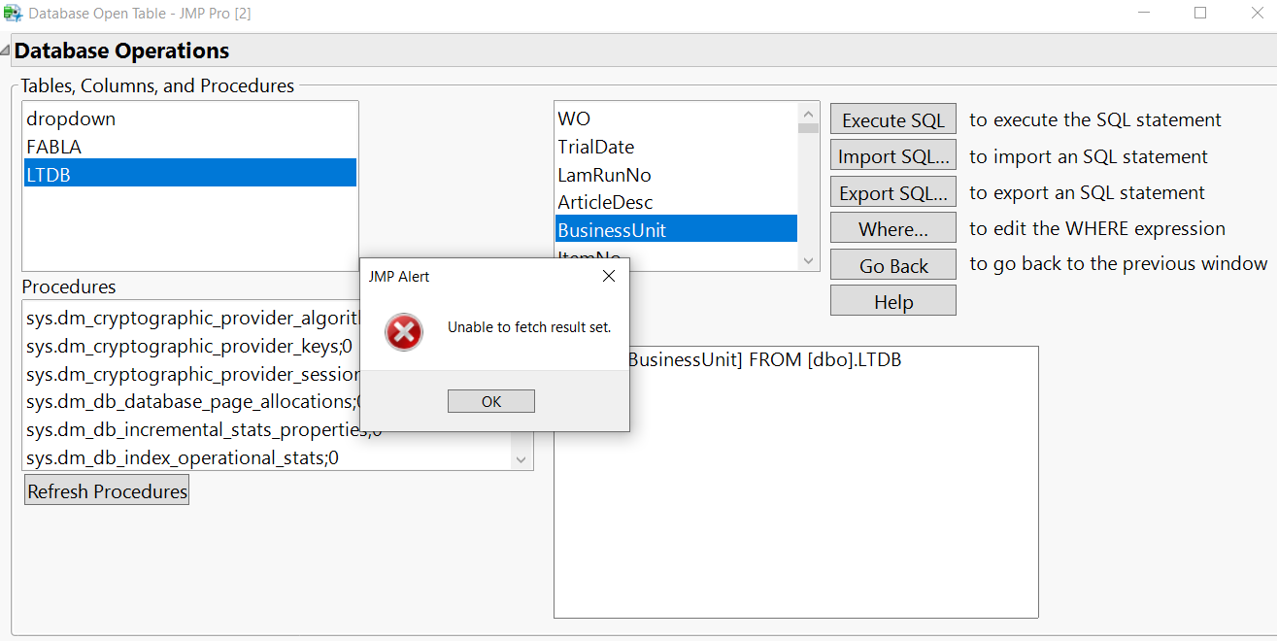Viewport: 1278px width, 641px height.
Task: Click the JMP application icon in title bar
Action: pos(14,13)
